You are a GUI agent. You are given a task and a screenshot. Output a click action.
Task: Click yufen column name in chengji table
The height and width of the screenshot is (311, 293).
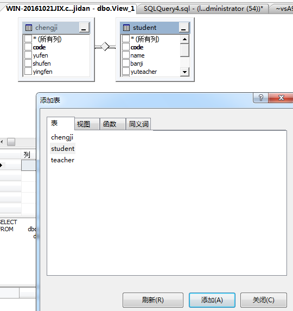[x=41, y=55]
